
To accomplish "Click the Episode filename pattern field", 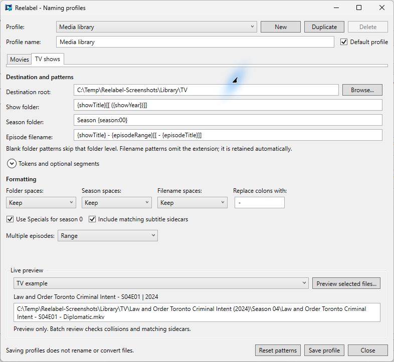I will 228,135.
